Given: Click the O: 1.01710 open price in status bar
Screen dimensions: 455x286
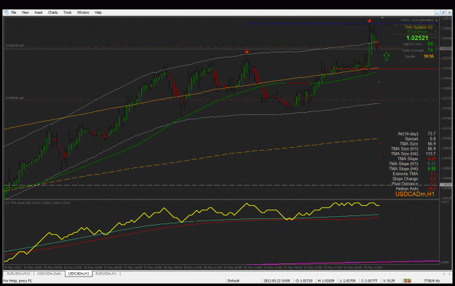Looking at the screenshot, I should tap(304, 281).
